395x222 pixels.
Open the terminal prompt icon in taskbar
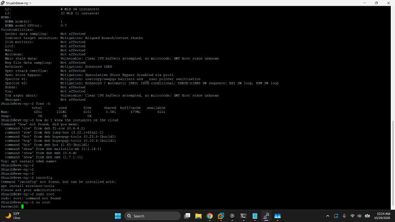click(x=243, y=216)
